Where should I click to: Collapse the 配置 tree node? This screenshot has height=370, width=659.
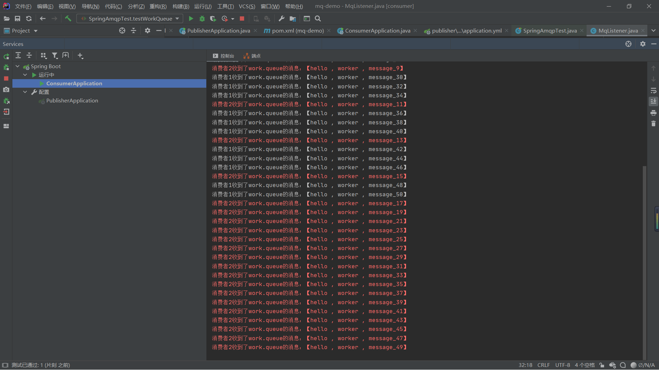point(25,92)
